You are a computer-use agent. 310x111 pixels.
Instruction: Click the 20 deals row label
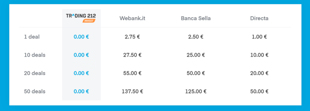click(x=35, y=73)
